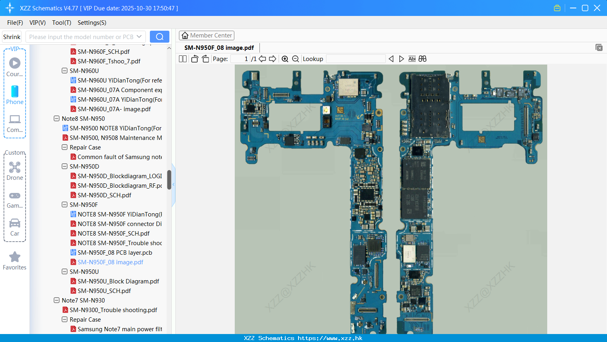This screenshot has height=342, width=607.
Task: Select the Phone category icon
Action: (15, 95)
